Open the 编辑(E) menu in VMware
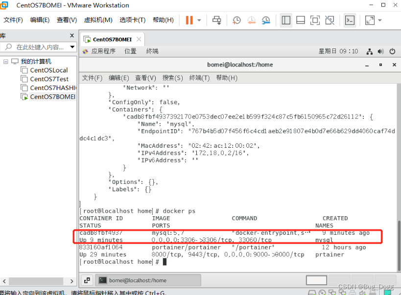The height and width of the screenshot is (295, 401). tap(40, 20)
